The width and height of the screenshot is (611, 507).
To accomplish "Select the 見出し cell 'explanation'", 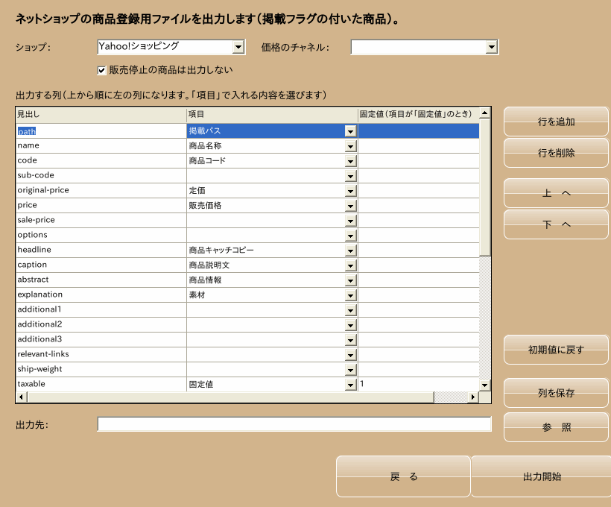I will (101, 295).
